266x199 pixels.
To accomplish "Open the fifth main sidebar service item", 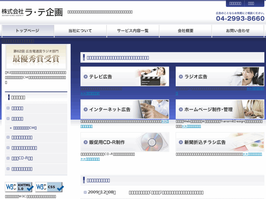I will (x=36, y=158).
